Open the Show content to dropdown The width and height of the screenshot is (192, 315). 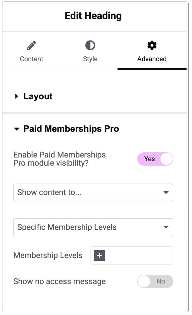pyautogui.click(x=93, y=192)
